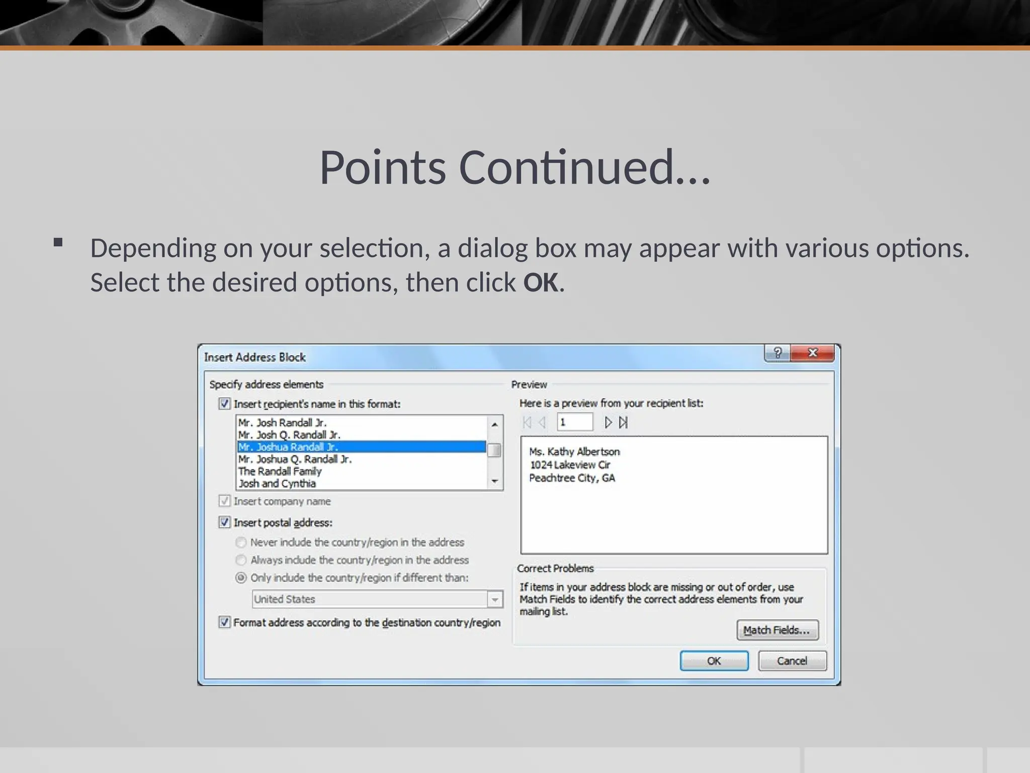Viewport: 1030px width, 773px height.
Task: Confirm the dialog with OK
Action: (x=714, y=661)
